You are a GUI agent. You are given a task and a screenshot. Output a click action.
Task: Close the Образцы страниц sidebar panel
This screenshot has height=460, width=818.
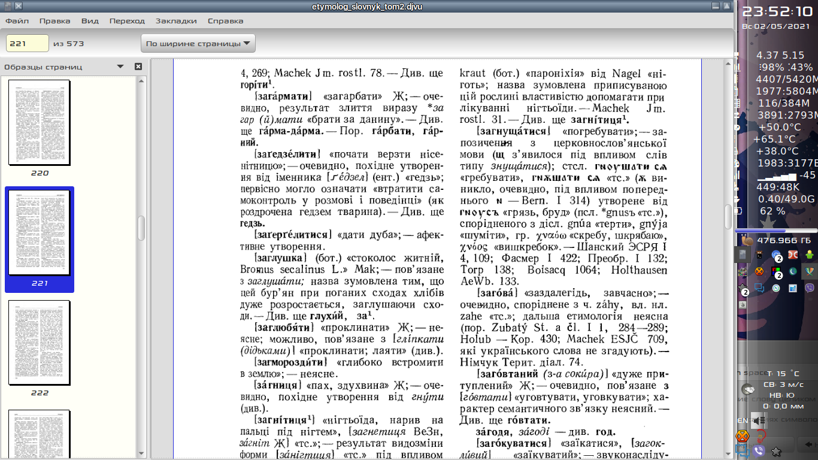coord(138,66)
